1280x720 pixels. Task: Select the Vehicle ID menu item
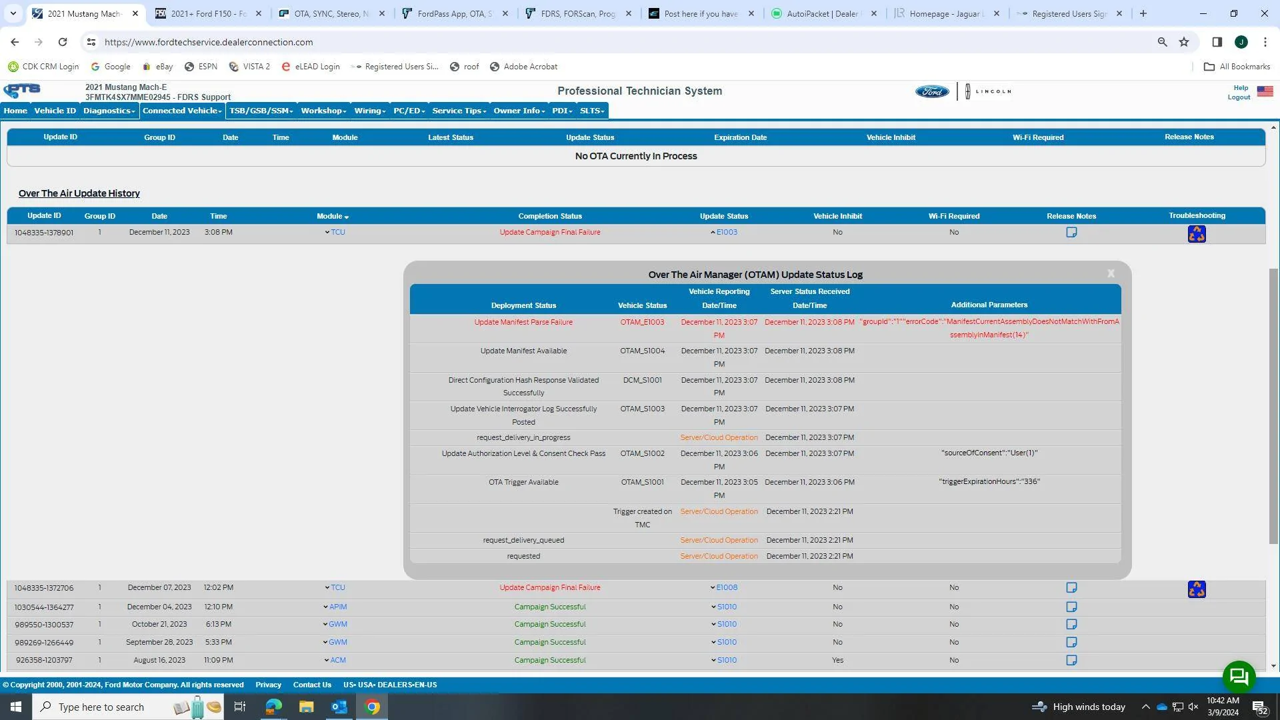pyautogui.click(x=55, y=111)
